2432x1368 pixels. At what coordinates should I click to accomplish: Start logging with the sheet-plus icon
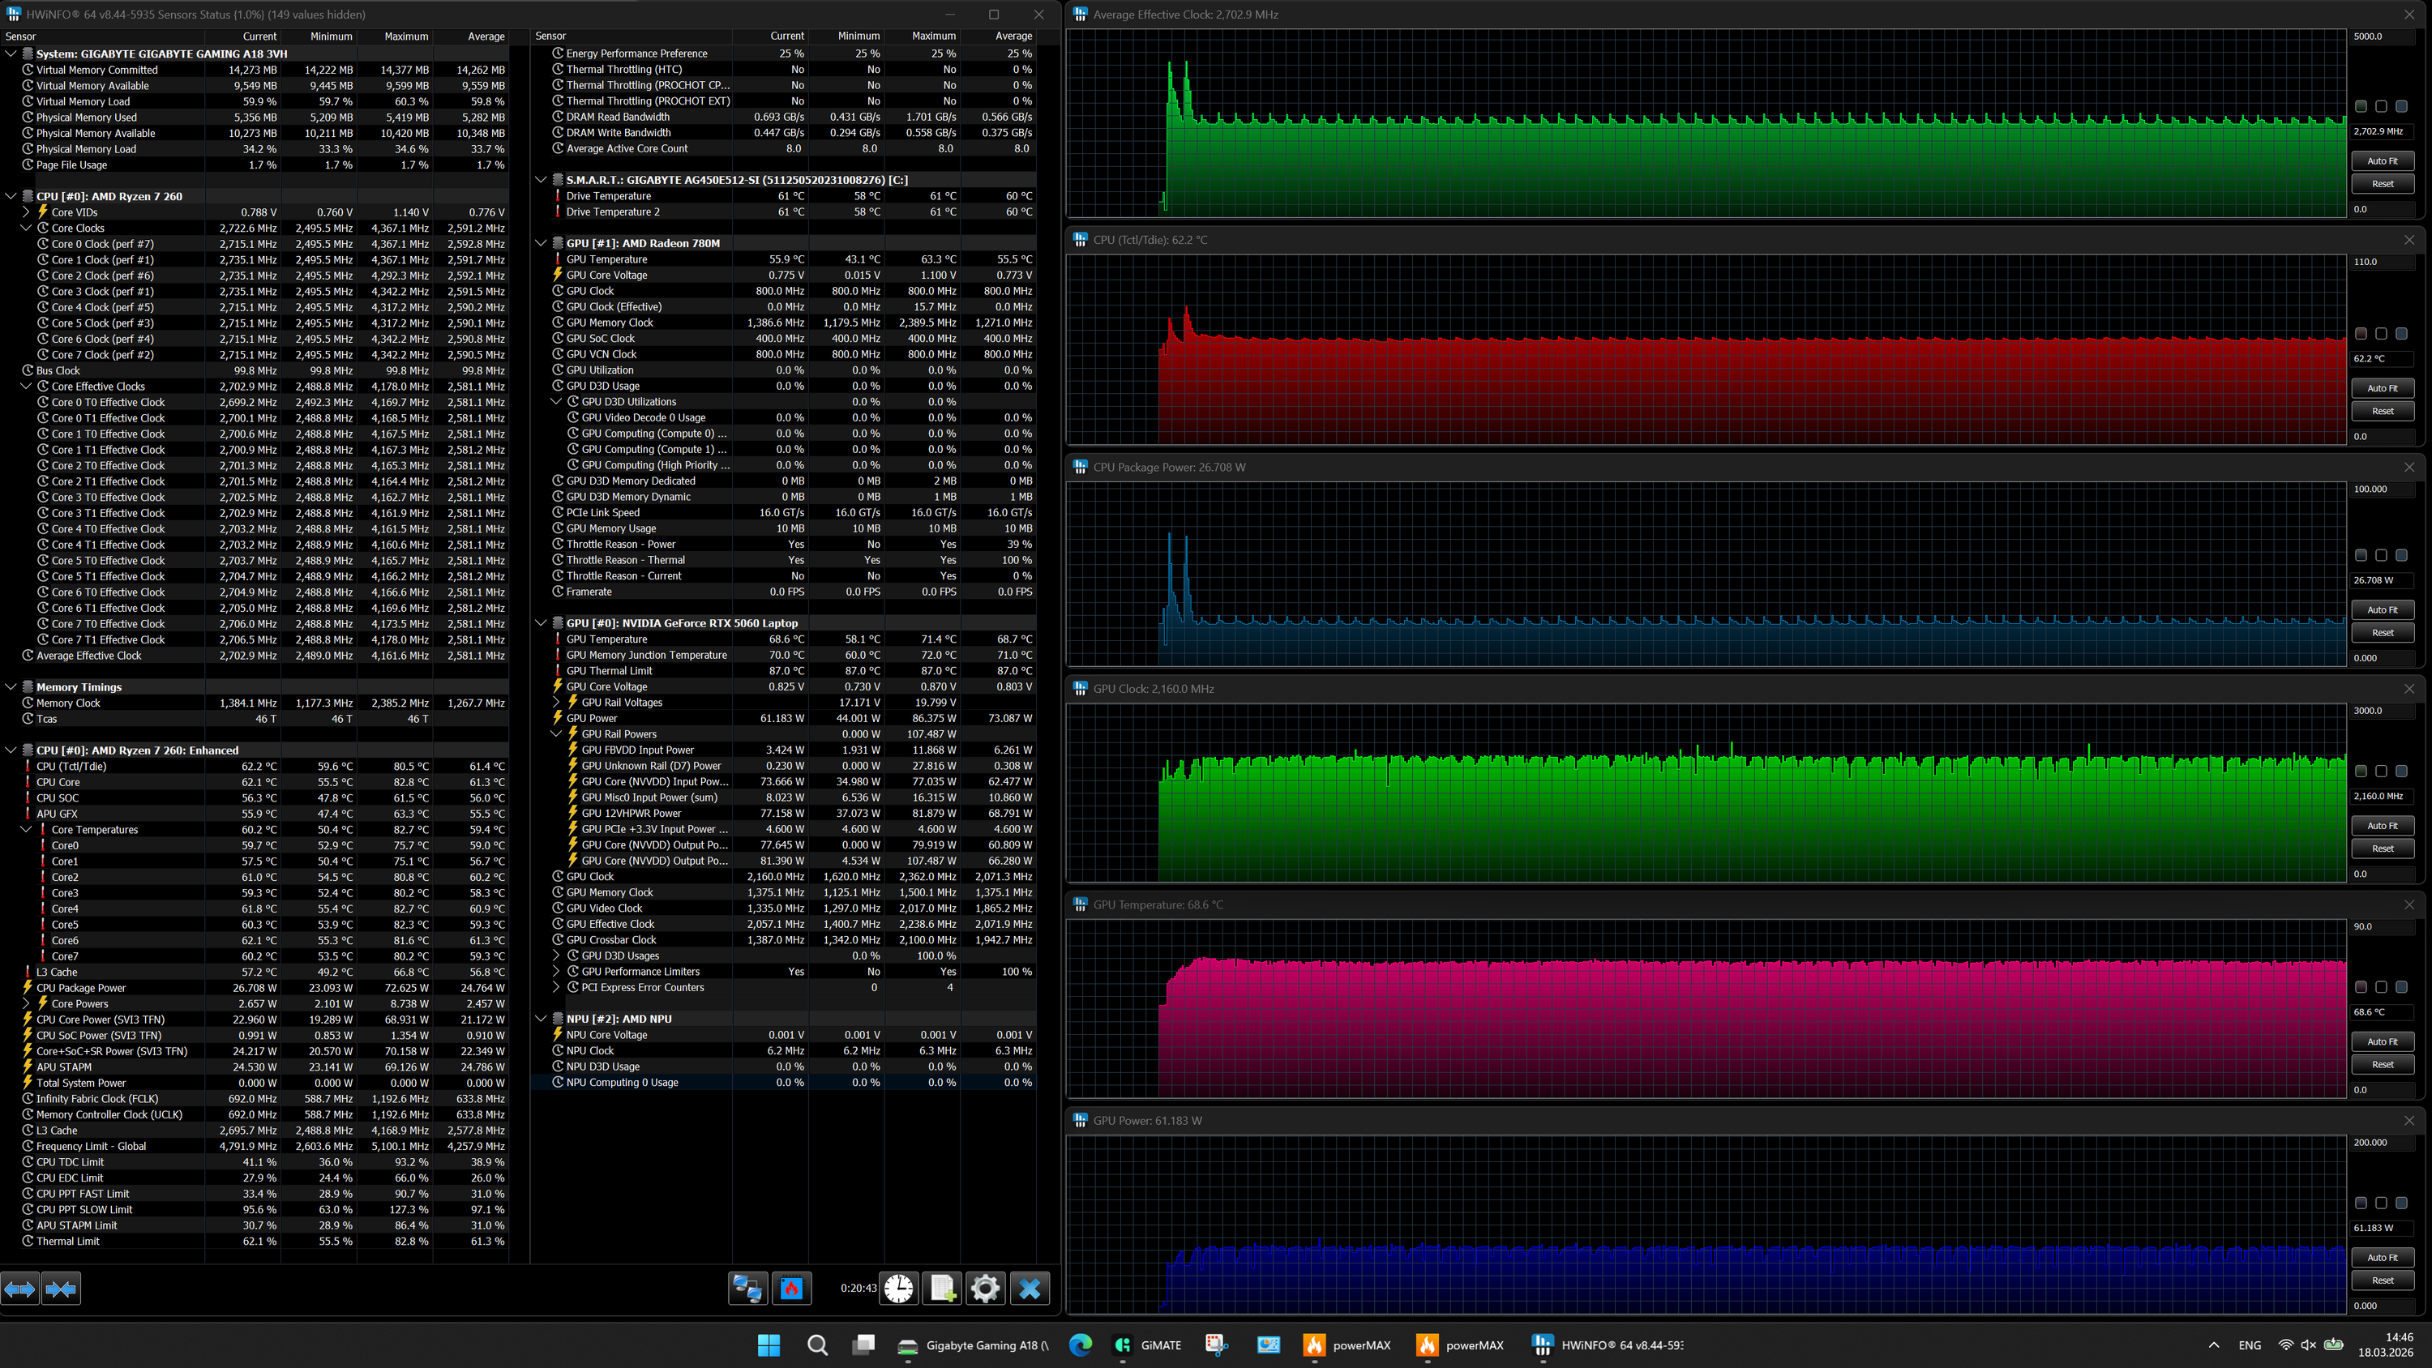coord(942,1289)
